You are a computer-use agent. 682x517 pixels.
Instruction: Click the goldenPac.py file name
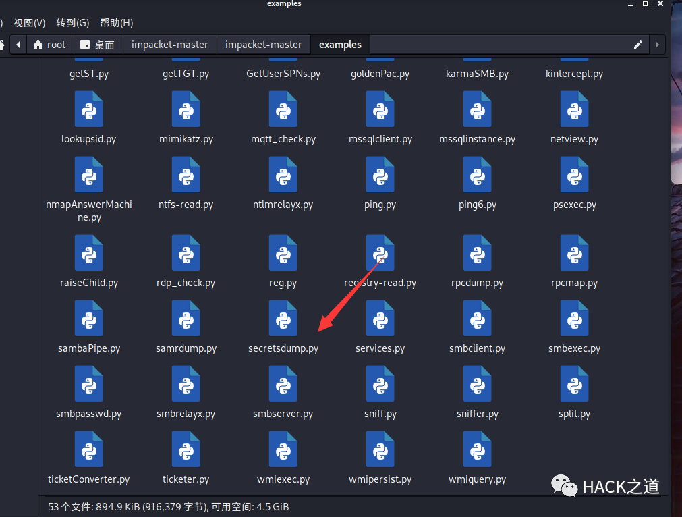pyautogui.click(x=380, y=74)
